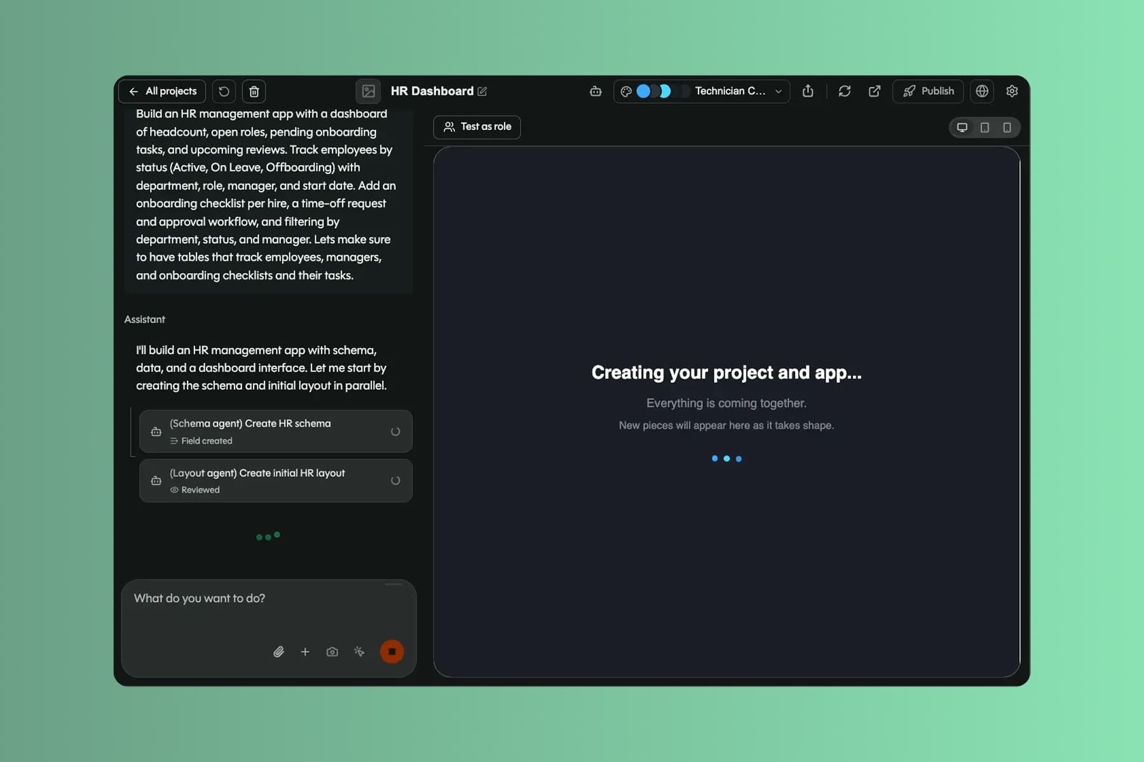This screenshot has width=1144, height=762.
Task: Go back to All projects
Action: 162,91
